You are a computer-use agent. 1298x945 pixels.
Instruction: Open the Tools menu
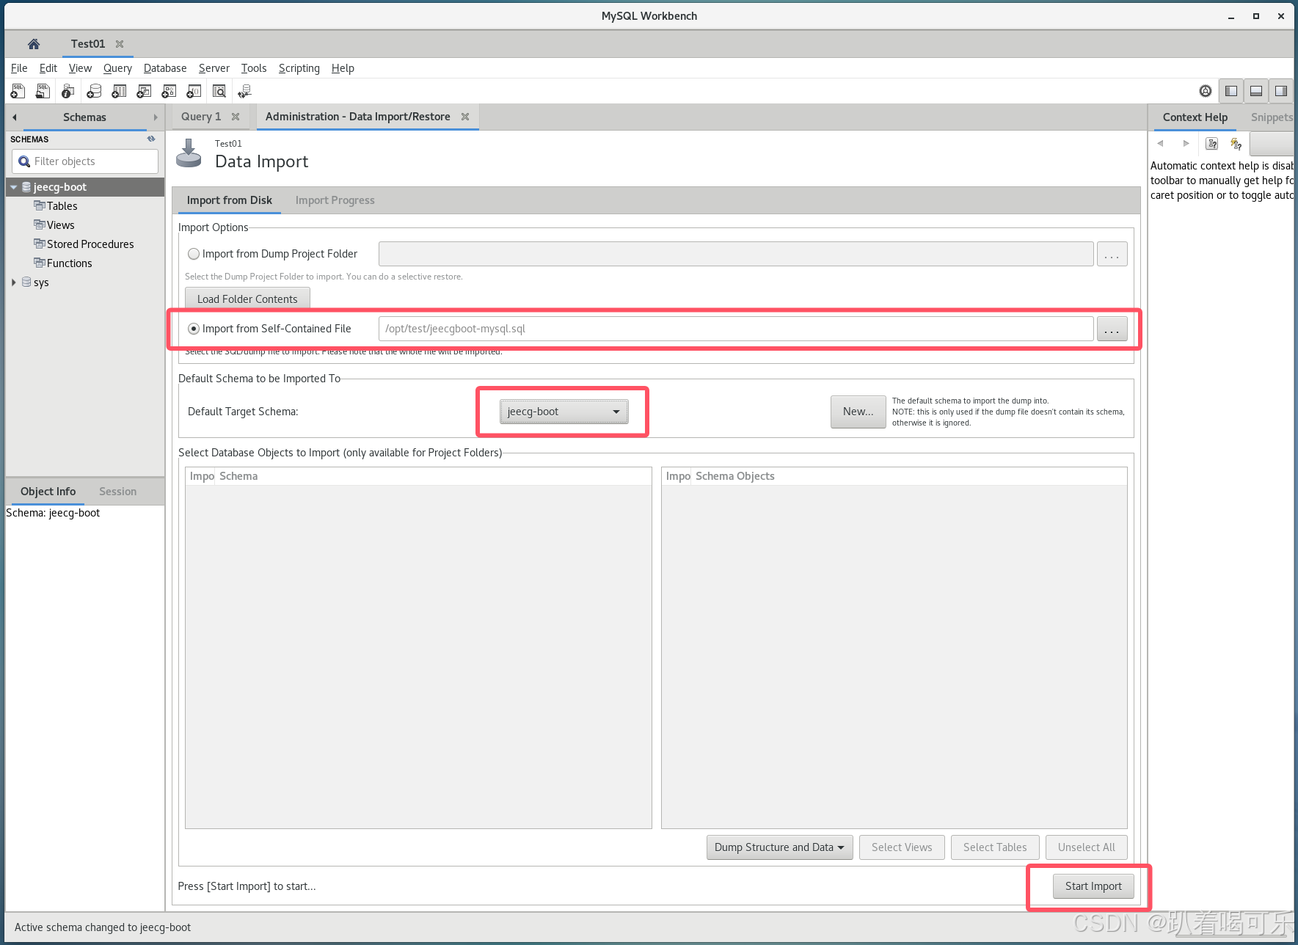click(x=254, y=68)
